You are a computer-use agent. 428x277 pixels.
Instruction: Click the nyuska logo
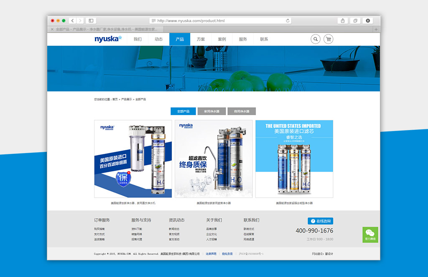click(x=108, y=39)
